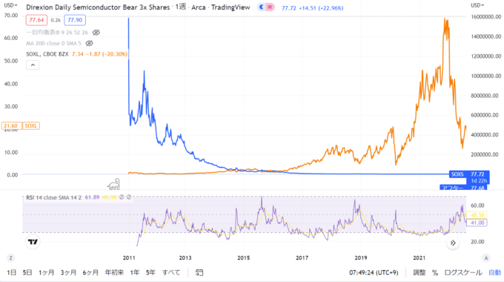The image size is (504, 282).
Task: Click the RSI 14 close SMA 14 2 legend
Action: point(53,197)
